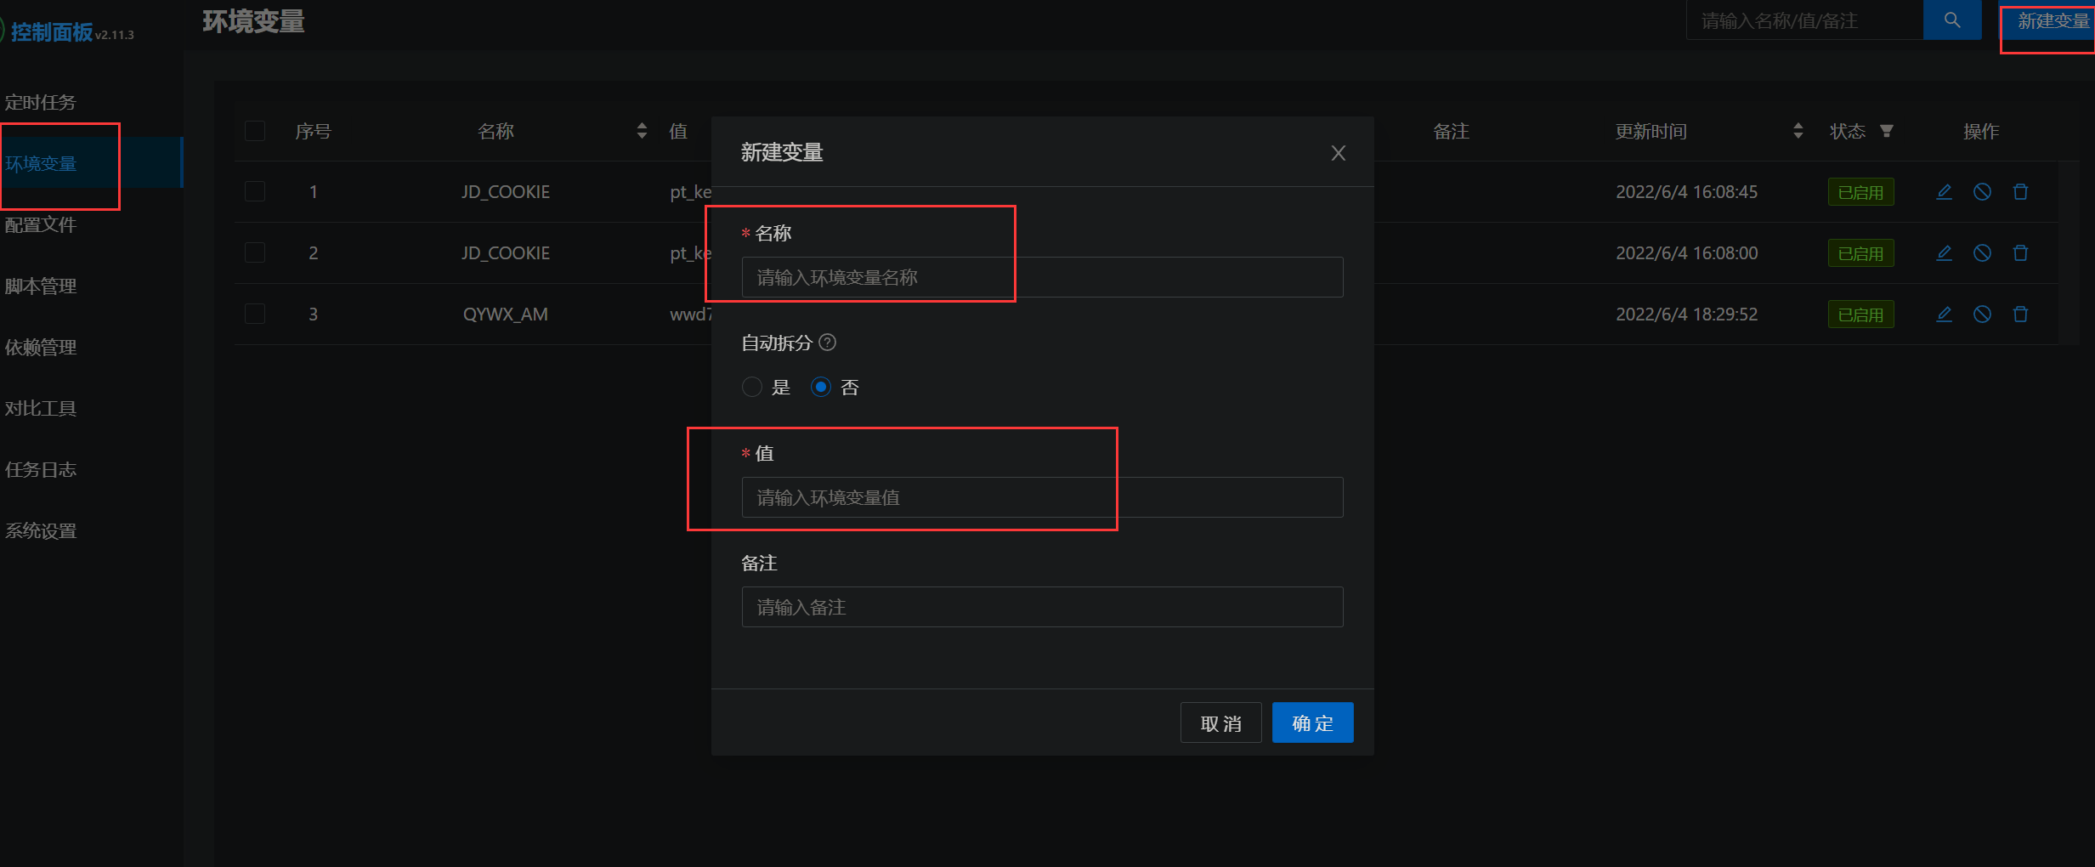Focus the 值 input field
Image resolution: width=2095 pixels, height=867 pixels.
1043,497
